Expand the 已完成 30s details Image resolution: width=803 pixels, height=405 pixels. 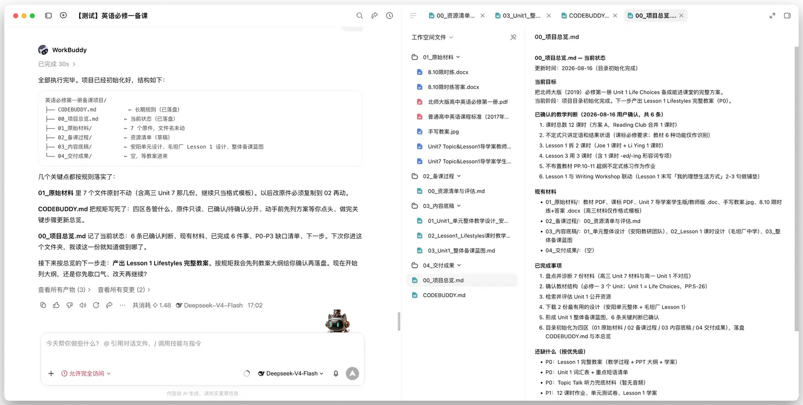57,64
